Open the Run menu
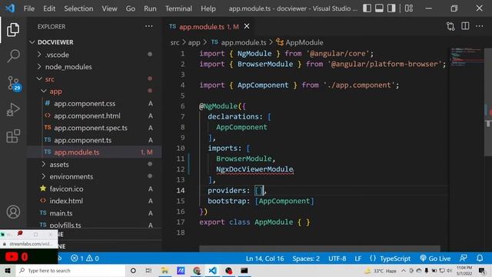 pyautogui.click(x=150, y=8)
